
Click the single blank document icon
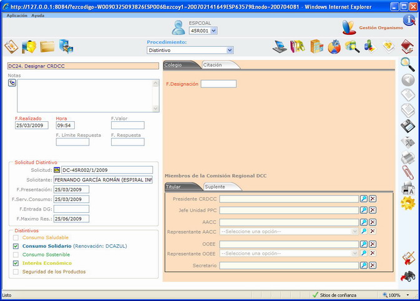[x=408, y=95]
